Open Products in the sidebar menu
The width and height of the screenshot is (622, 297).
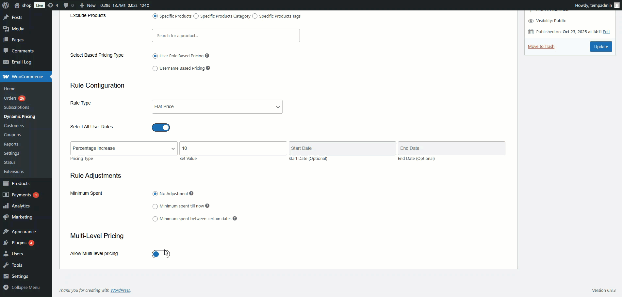click(20, 183)
